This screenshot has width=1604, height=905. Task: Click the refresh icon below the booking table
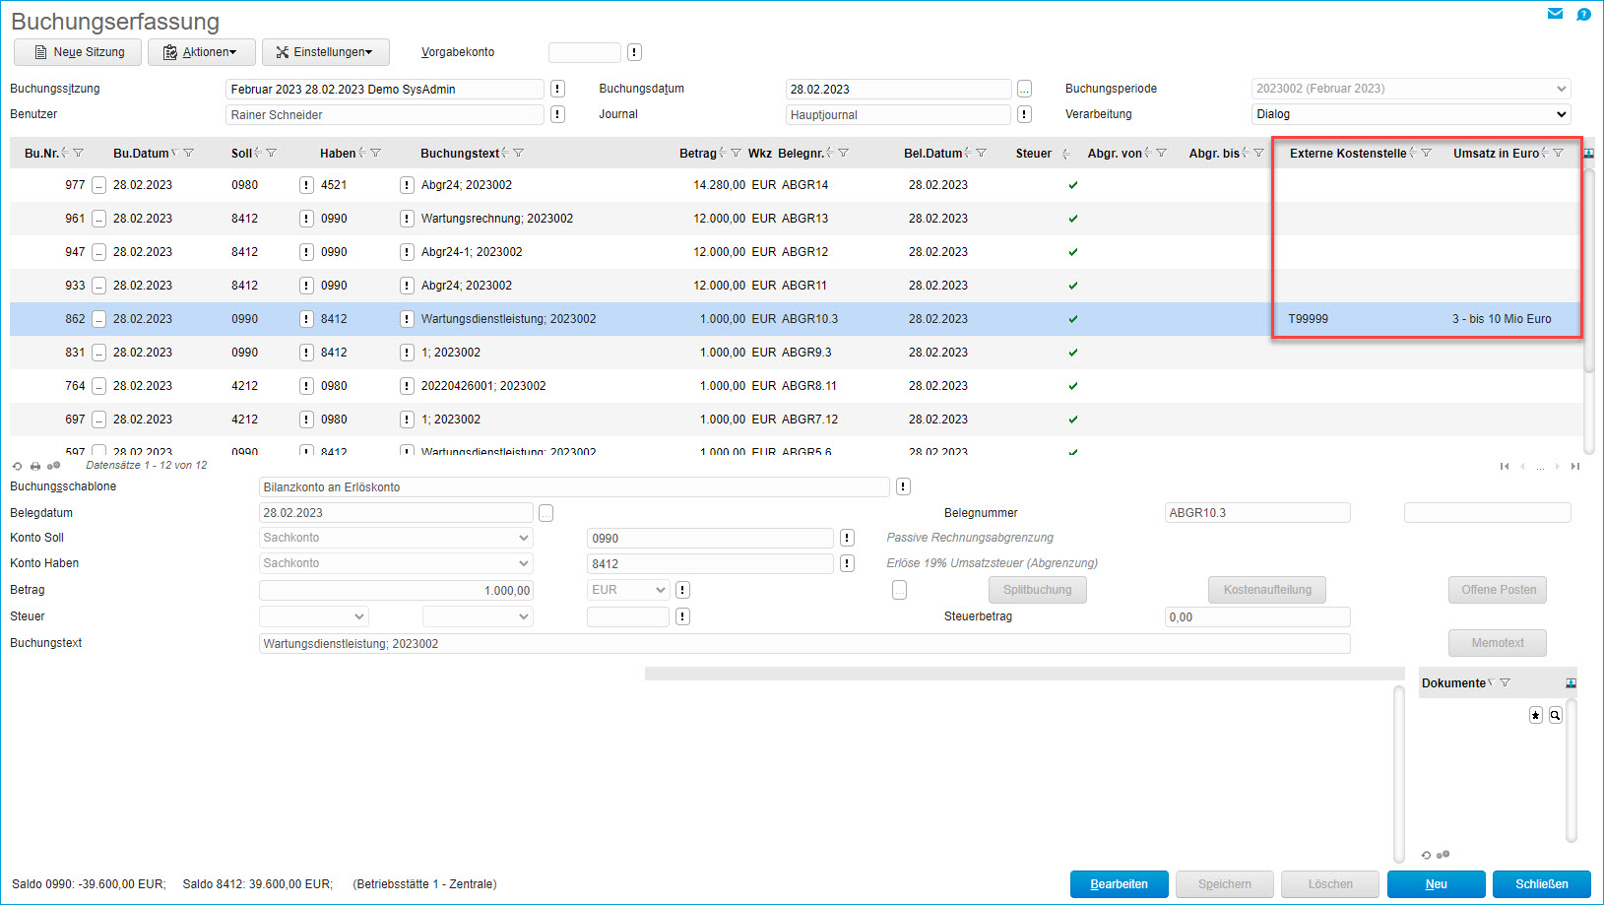(17, 466)
